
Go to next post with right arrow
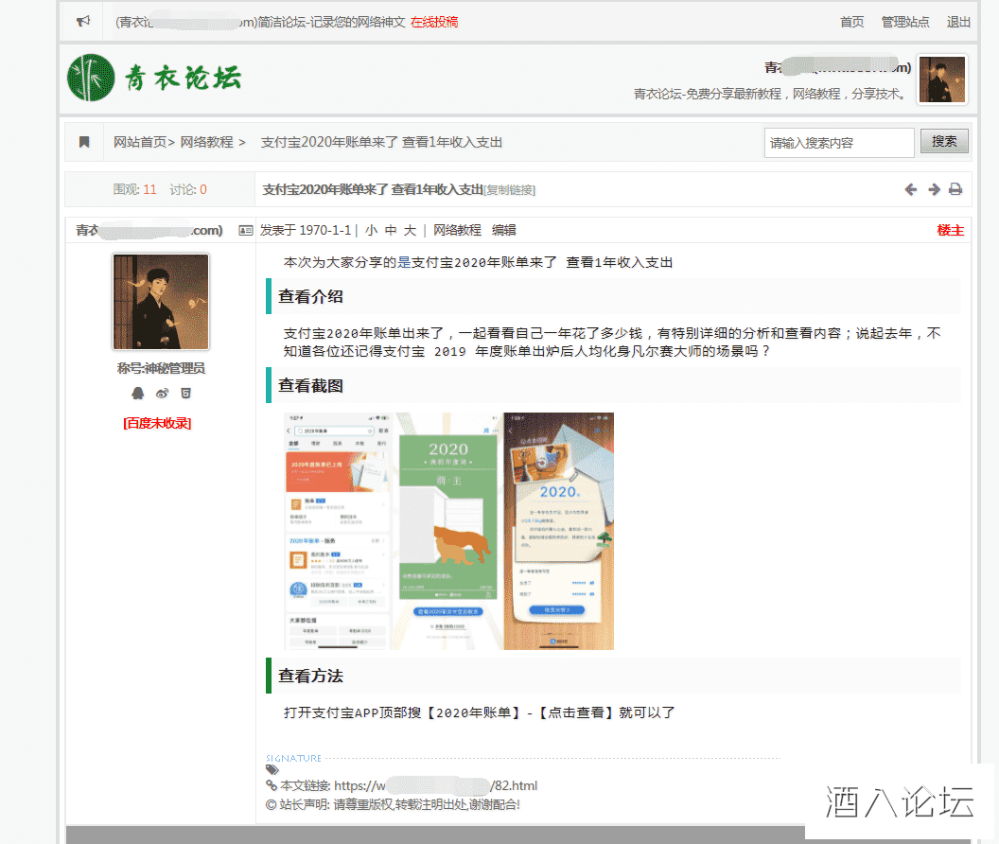point(934,189)
